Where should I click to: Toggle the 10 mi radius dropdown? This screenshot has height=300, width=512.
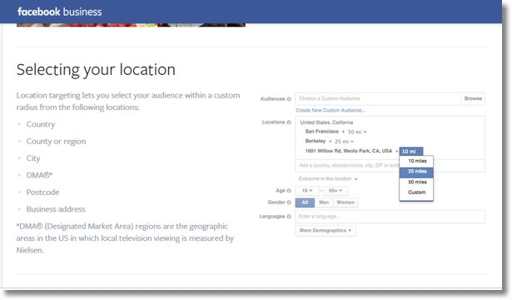411,152
